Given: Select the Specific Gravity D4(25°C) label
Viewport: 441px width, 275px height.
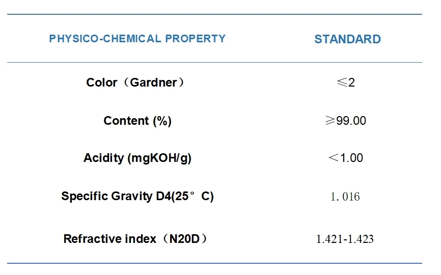Looking at the screenshot, I should [137, 196].
